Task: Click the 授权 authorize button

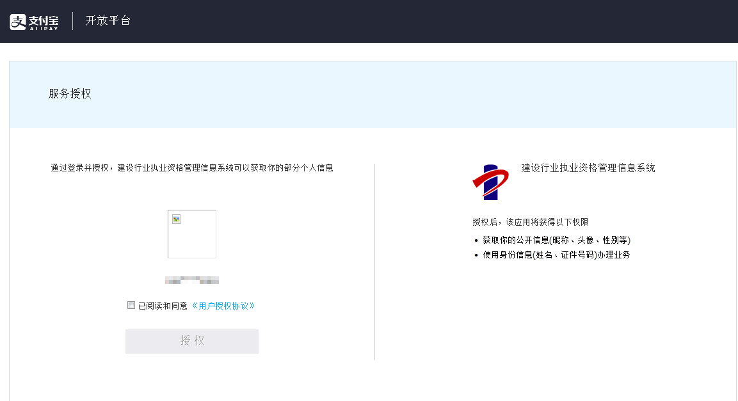Action: click(x=191, y=341)
